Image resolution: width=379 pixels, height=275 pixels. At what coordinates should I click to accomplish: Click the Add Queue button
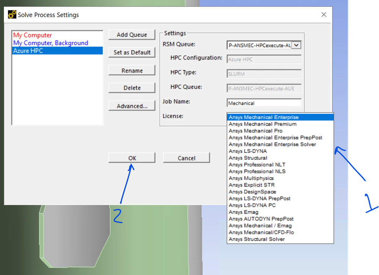coord(132,35)
